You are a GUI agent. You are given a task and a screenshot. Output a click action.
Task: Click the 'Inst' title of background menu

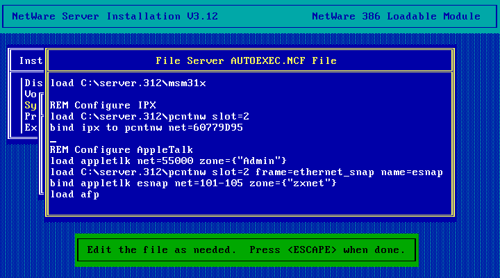pyautogui.click(x=31, y=60)
